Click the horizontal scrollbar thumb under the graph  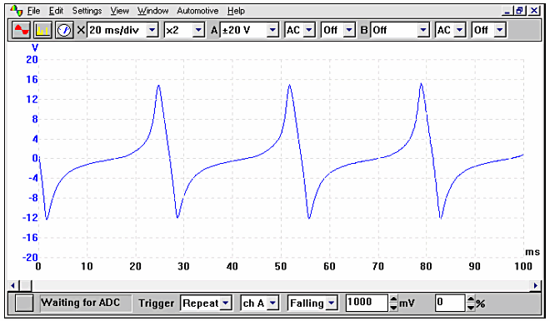[x=25, y=285]
